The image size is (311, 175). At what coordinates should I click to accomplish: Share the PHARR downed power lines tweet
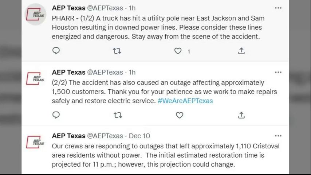coord(241,51)
